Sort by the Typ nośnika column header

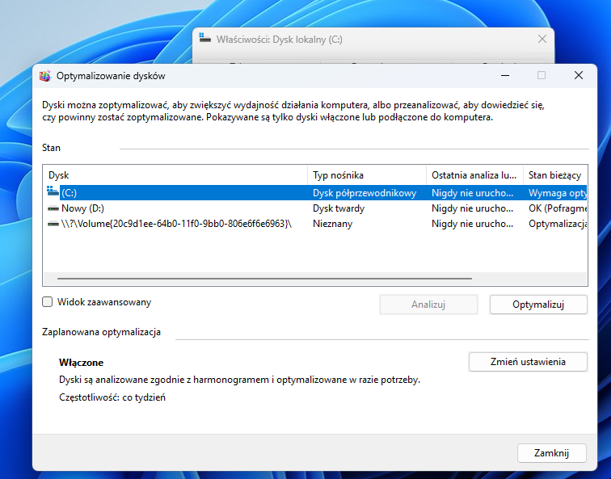pyautogui.click(x=367, y=175)
